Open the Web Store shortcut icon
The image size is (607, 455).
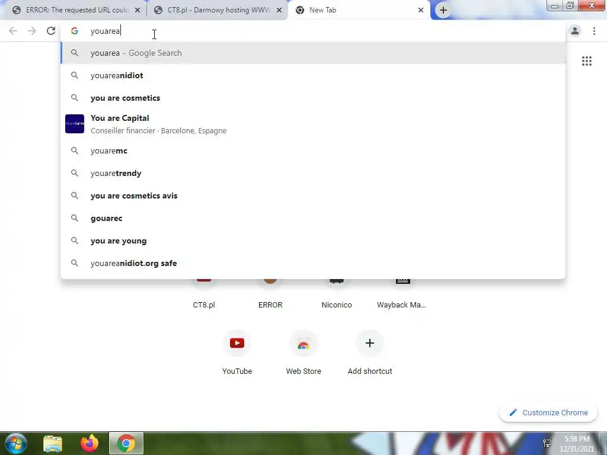click(x=303, y=343)
